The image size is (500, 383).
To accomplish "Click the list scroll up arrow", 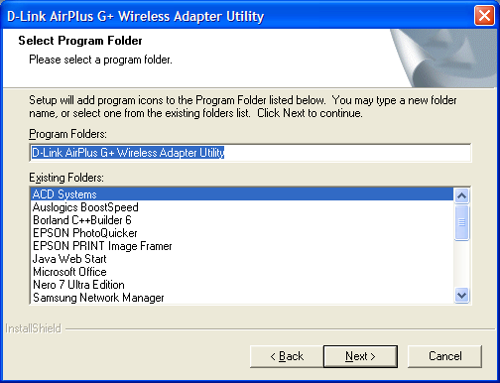I will pos(461,195).
